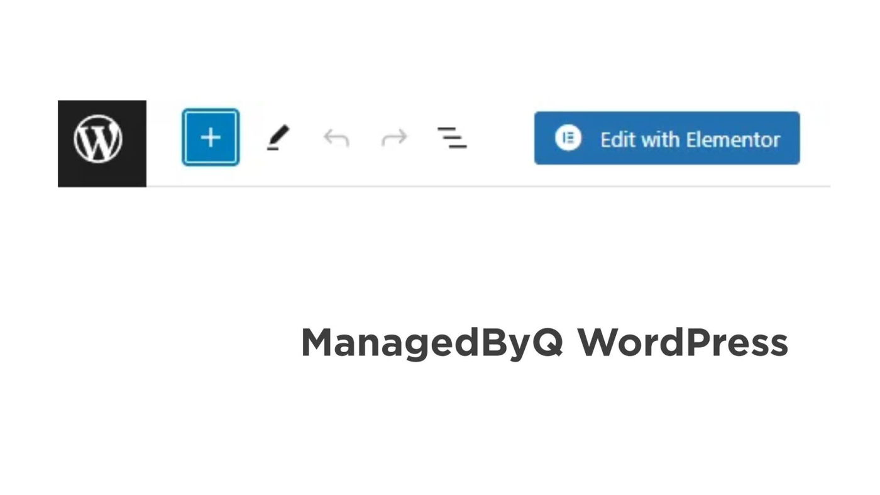The width and height of the screenshot is (880, 495).
Task: Expand the list view outline panel
Action: click(452, 138)
